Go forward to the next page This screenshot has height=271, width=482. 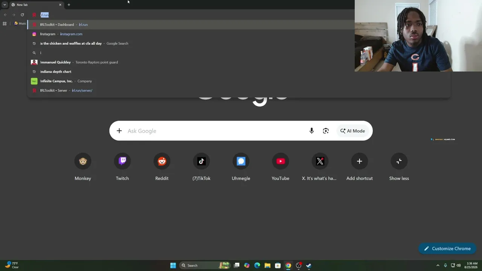pos(14,15)
